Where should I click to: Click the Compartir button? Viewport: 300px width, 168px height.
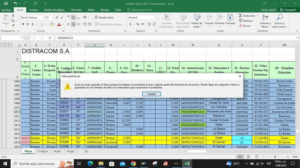pyautogui.click(x=288, y=10)
